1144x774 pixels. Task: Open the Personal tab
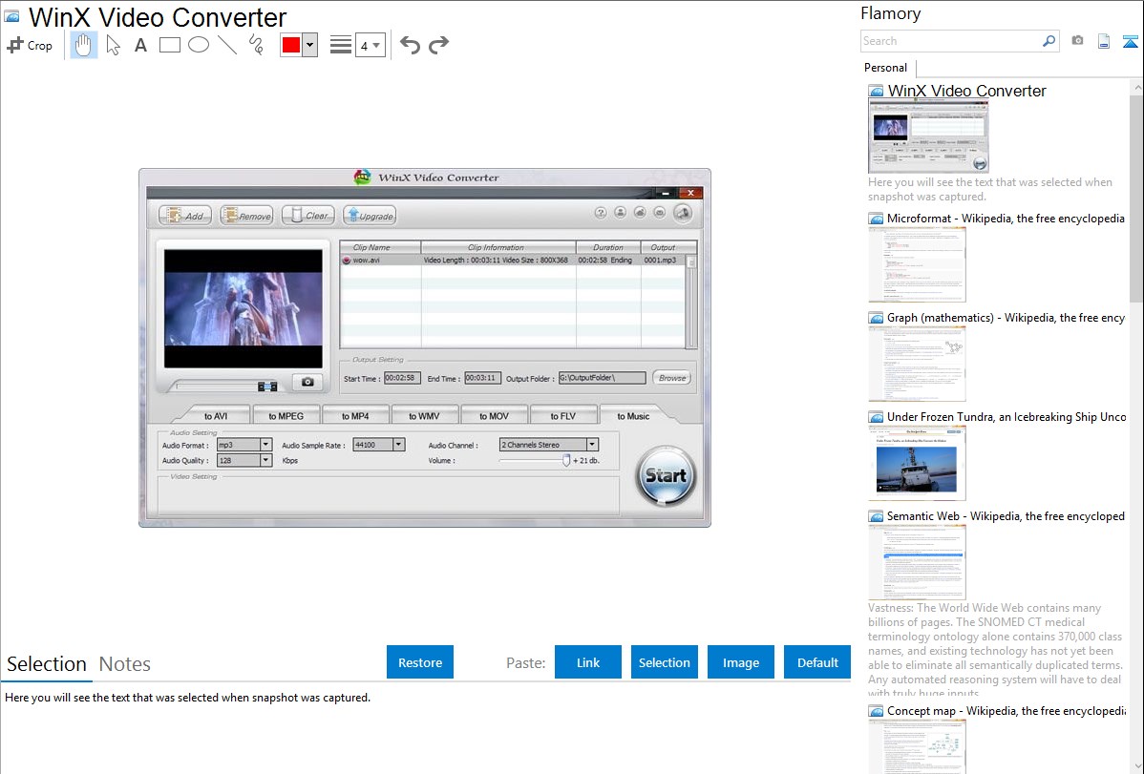pos(885,68)
